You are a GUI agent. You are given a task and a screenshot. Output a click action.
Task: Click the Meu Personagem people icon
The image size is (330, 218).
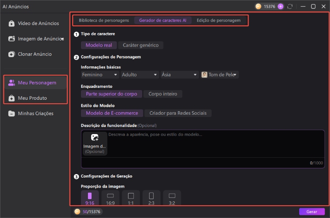(x=11, y=83)
